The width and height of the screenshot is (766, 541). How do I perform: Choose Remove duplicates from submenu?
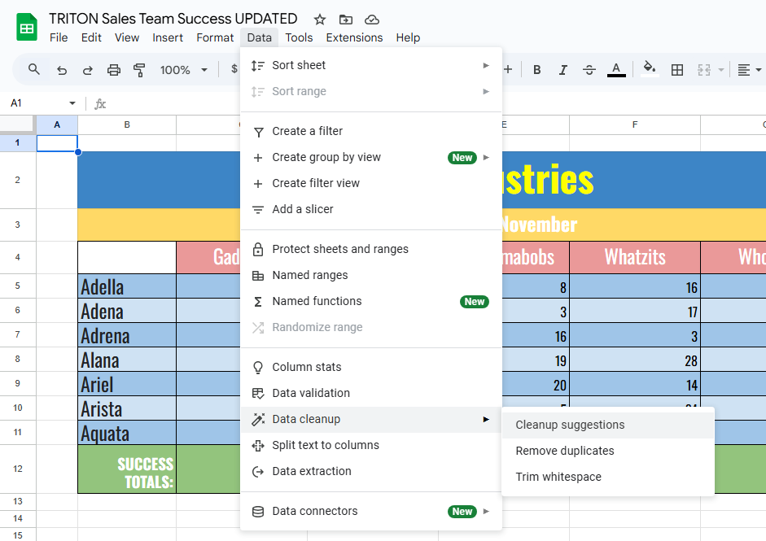click(x=565, y=451)
